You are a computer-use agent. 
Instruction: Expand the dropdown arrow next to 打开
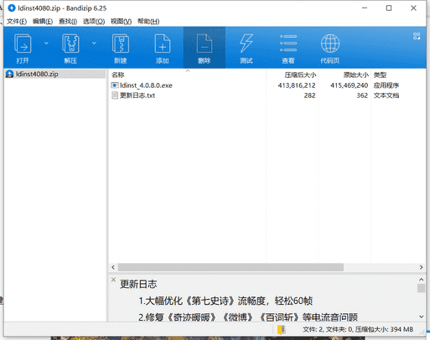46,43
